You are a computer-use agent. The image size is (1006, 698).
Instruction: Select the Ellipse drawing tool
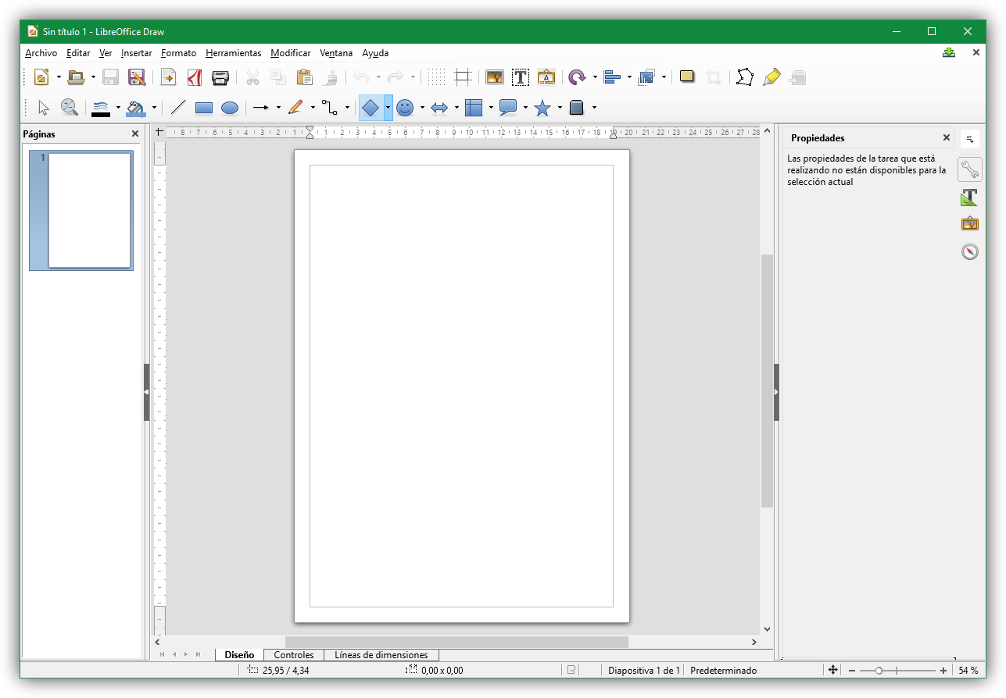230,109
